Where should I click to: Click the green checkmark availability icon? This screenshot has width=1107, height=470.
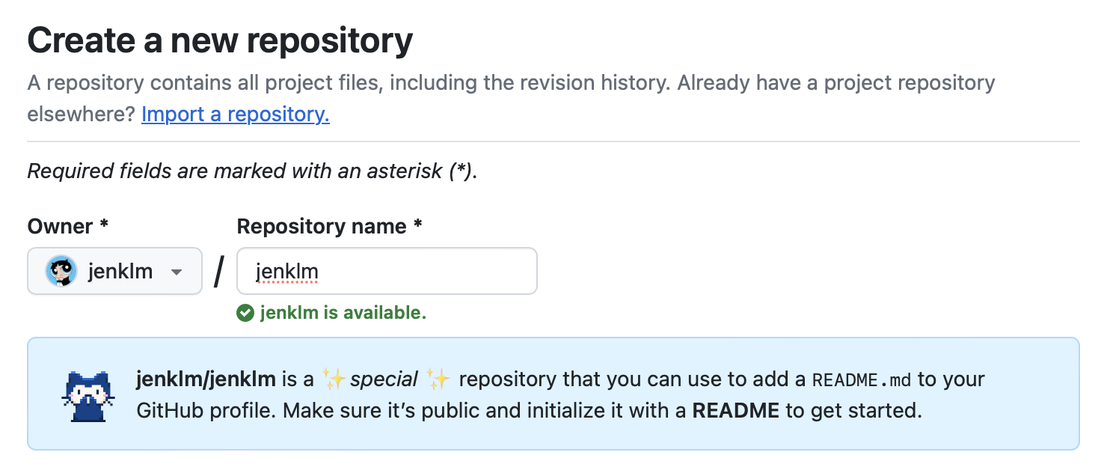245,313
